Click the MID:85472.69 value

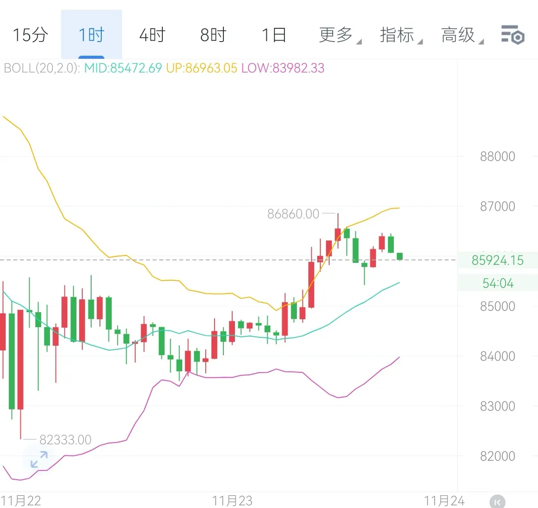click(123, 68)
